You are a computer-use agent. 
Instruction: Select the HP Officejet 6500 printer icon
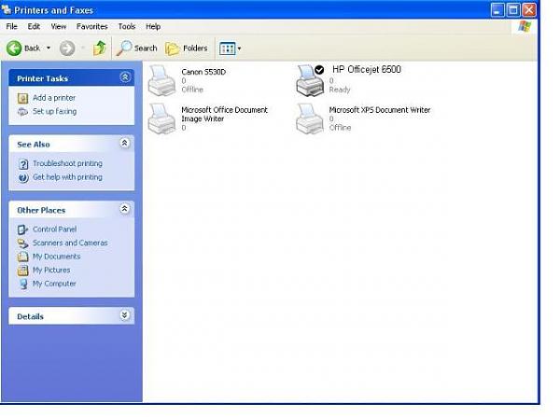pyautogui.click(x=310, y=80)
